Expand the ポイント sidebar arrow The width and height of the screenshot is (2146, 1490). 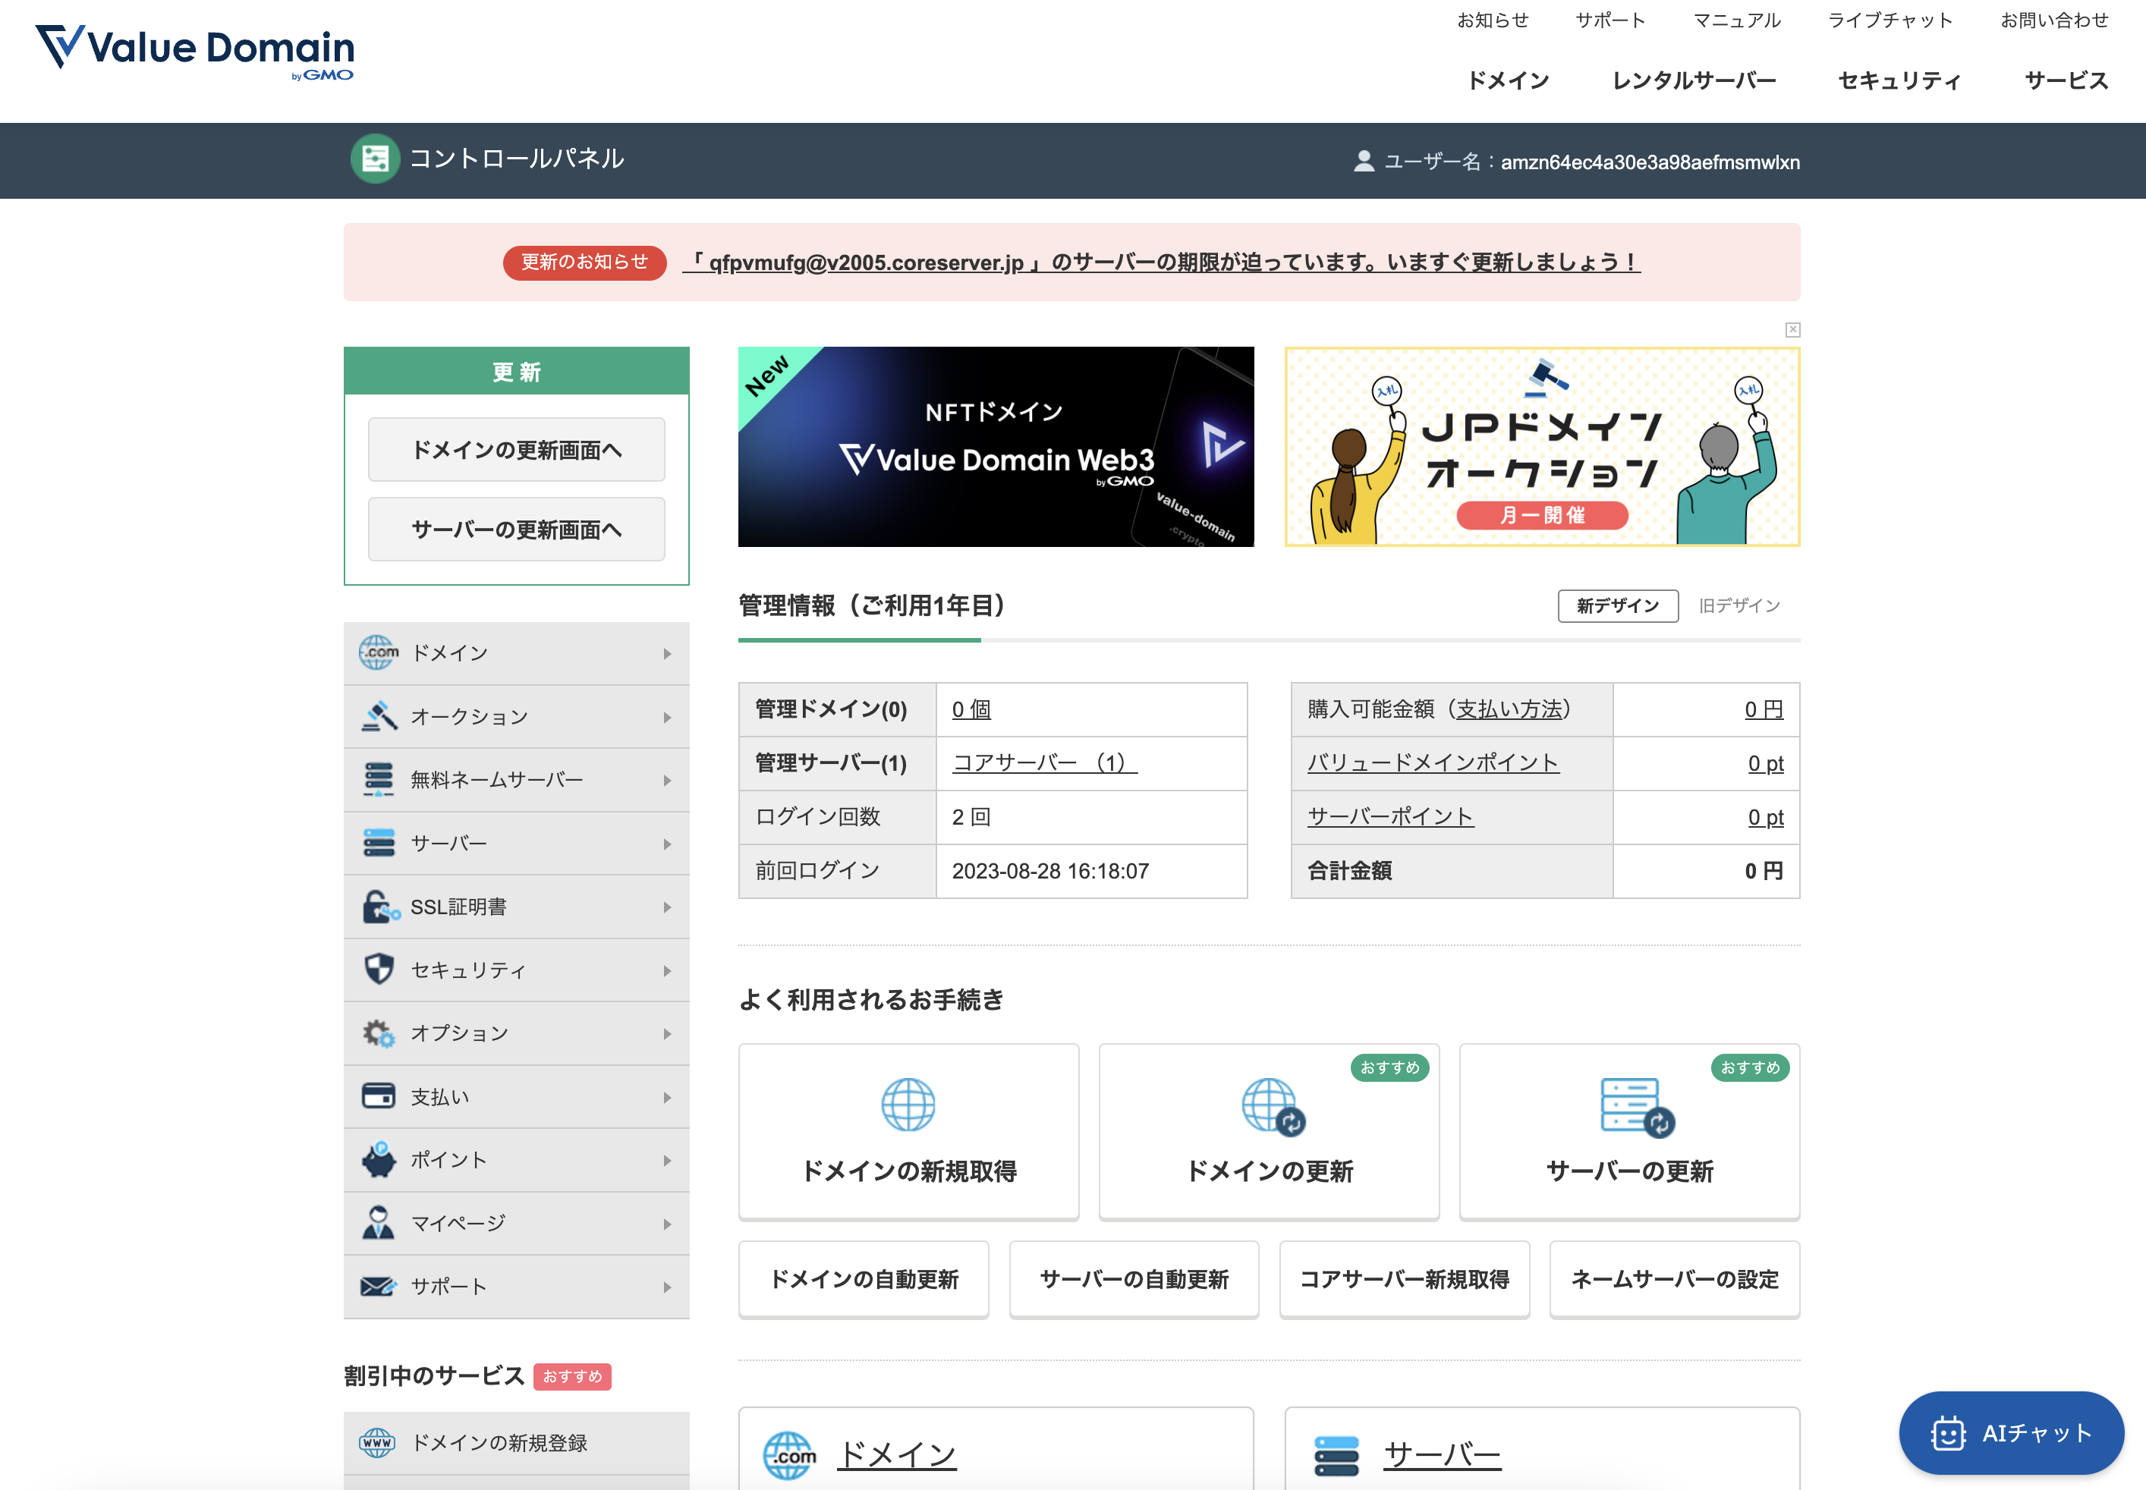(x=667, y=1161)
